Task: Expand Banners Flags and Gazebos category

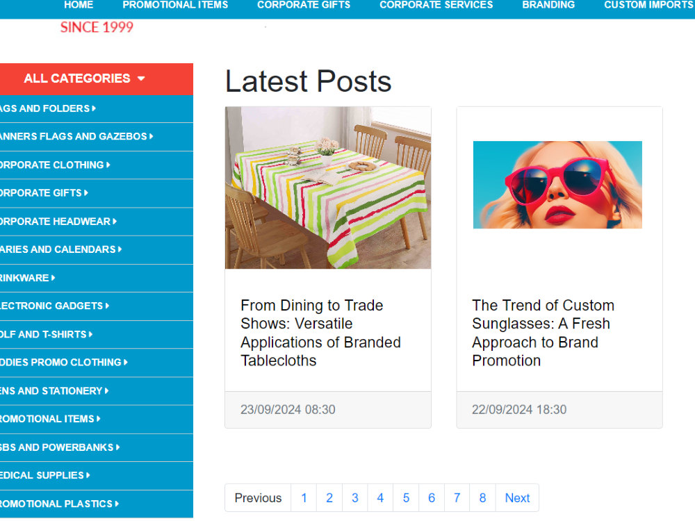Action: click(x=97, y=136)
